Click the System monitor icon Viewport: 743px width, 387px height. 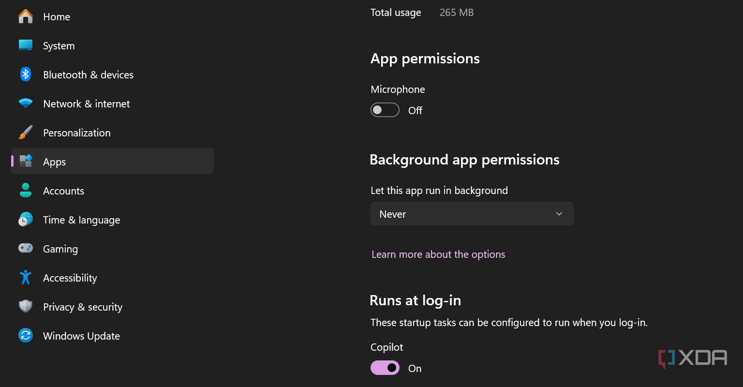point(26,45)
